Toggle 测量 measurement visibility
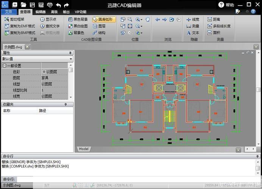This screenshot has height=189, width=262. pyautogui.click(x=193, y=26)
